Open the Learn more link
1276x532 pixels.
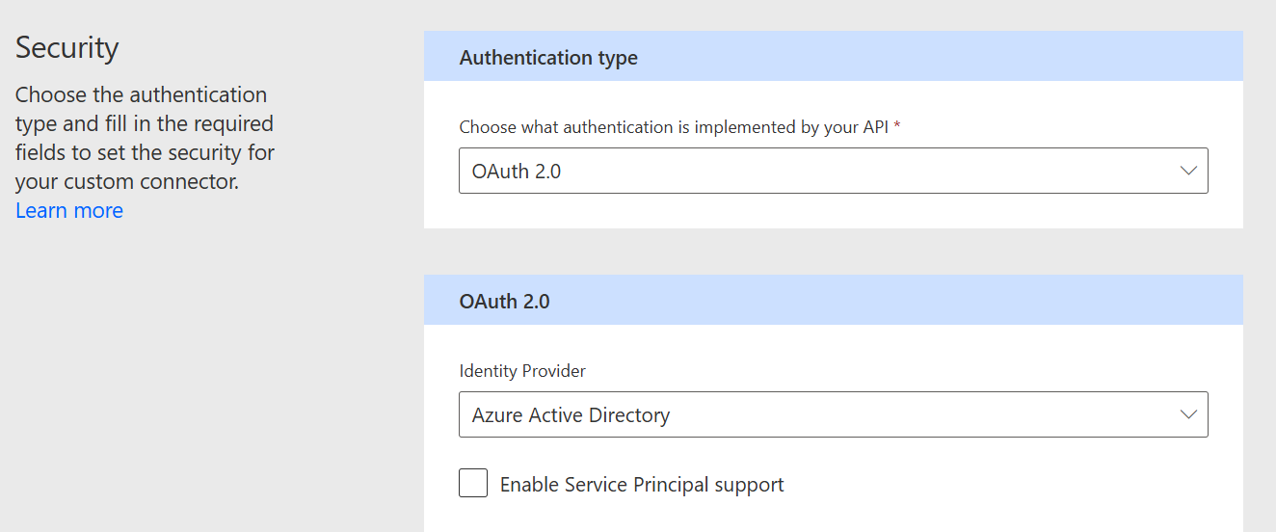[x=69, y=210]
